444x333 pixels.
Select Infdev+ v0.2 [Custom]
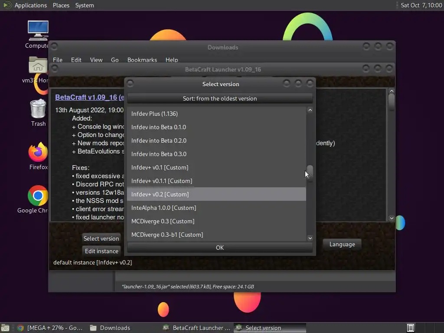[x=216, y=194]
